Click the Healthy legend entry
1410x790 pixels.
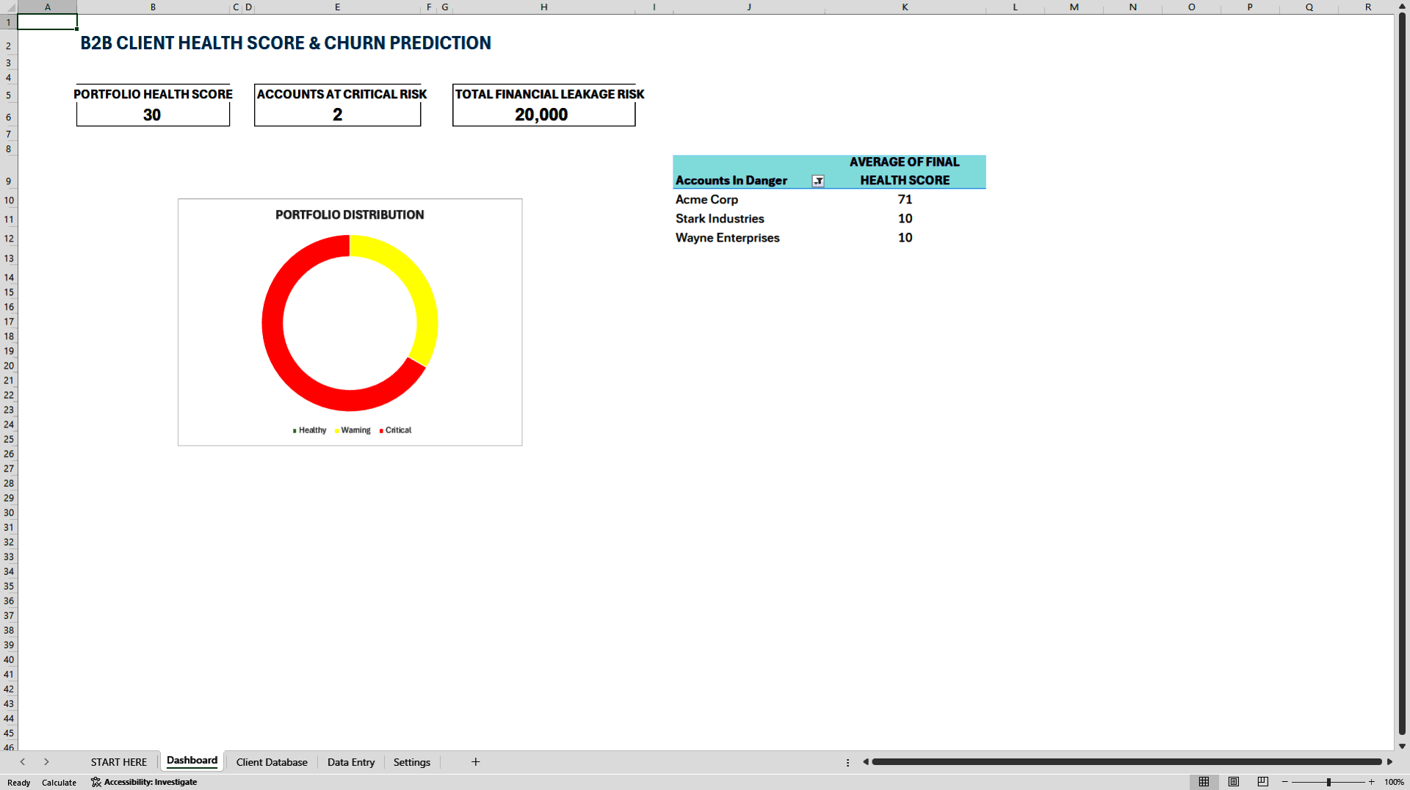click(x=309, y=430)
